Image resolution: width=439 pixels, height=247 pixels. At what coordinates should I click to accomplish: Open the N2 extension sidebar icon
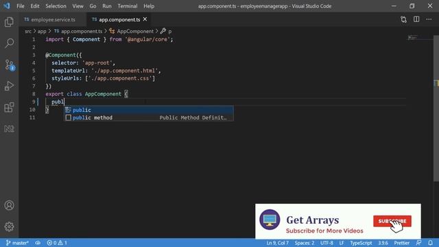(x=9, y=128)
